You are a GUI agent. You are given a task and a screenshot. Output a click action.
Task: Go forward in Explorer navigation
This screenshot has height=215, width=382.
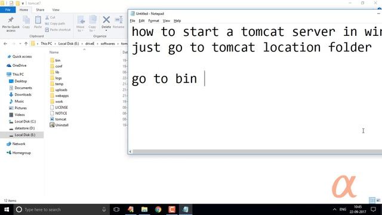[x=14, y=44]
